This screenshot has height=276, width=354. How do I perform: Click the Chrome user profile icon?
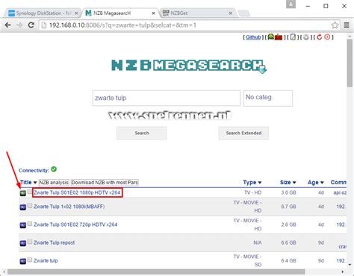[x=291, y=4]
